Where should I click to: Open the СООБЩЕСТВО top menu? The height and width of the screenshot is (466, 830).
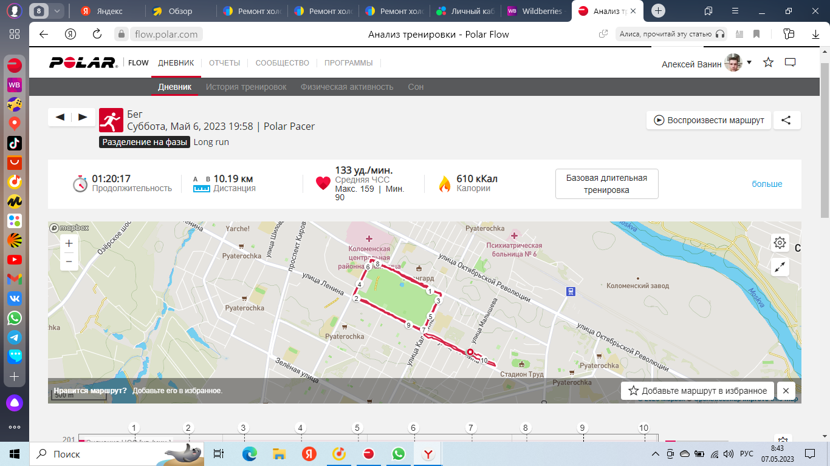pos(283,63)
